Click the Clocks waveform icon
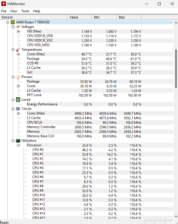 [x=18, y=109]
